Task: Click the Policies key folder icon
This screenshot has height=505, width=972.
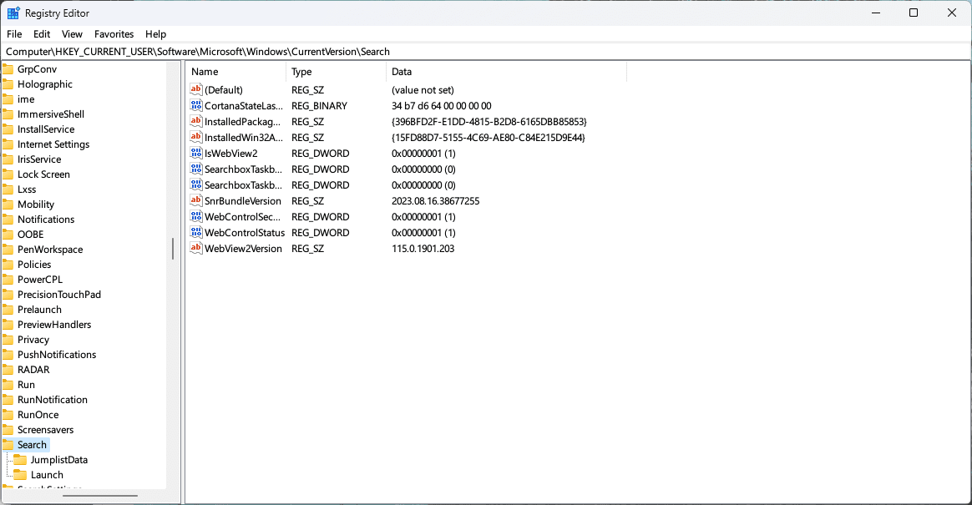Action: [8, 265]
